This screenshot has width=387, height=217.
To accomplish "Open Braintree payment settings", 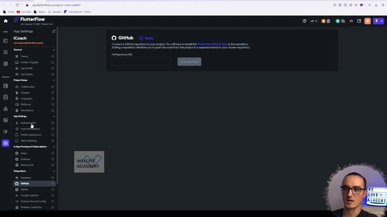I will click(34, 159).
